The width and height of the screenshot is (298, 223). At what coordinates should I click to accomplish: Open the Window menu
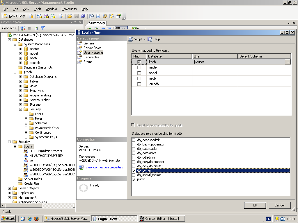pyautogui.click(x=51, y=9)
